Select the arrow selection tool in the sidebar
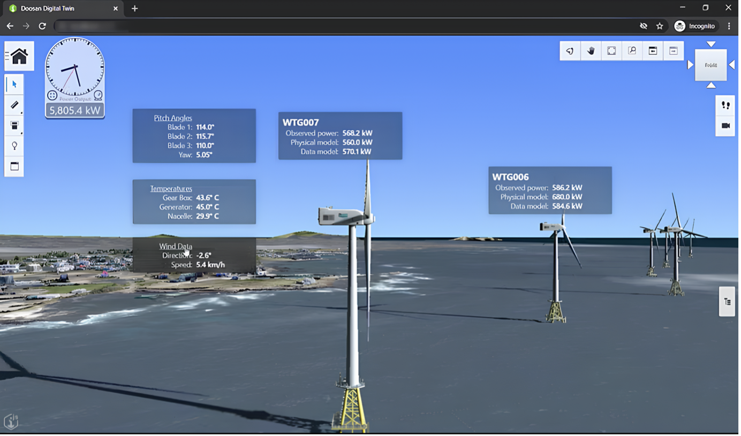741x436 pixels. (14, 84)
